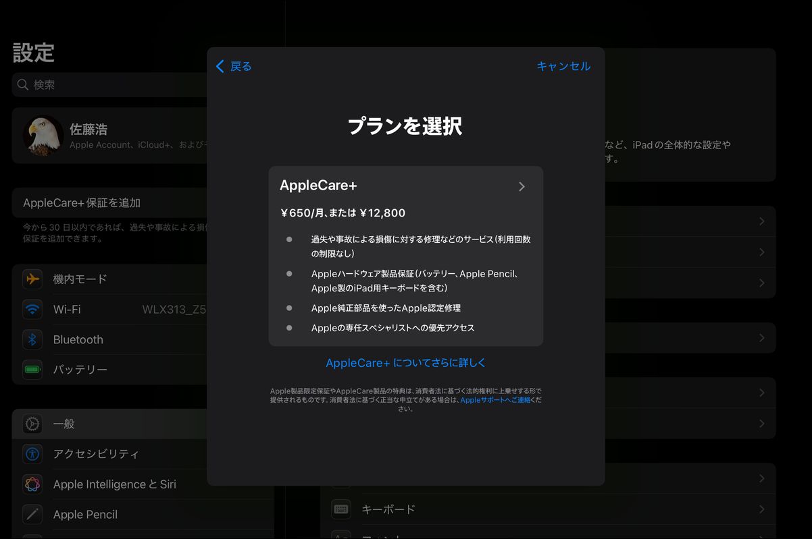
Task: Click the プランを選択 heading
Action: pyautogui.click(x=405, y=126)
